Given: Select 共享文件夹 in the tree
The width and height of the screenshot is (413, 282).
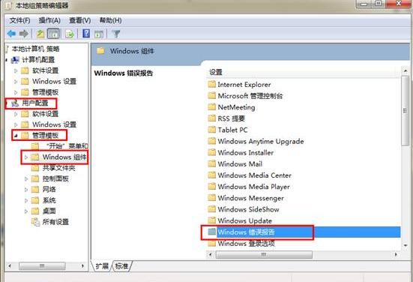Looking at the screenshot, I should click(x=59, y=168).
